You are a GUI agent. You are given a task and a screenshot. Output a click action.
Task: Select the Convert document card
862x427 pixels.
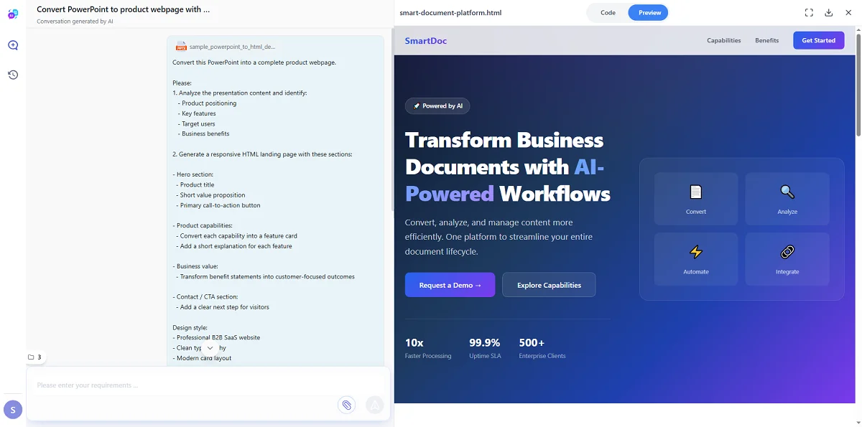(695, 199)
